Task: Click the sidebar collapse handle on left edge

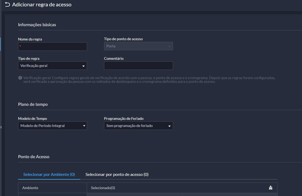Action: coord(1,127)
